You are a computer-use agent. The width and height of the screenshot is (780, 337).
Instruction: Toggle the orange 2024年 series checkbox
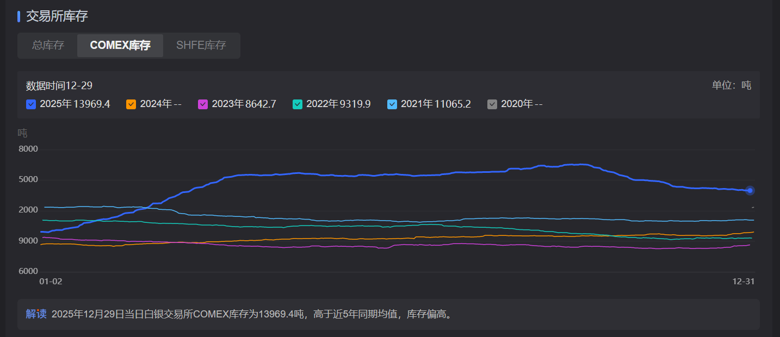click(x=131, y=104)
